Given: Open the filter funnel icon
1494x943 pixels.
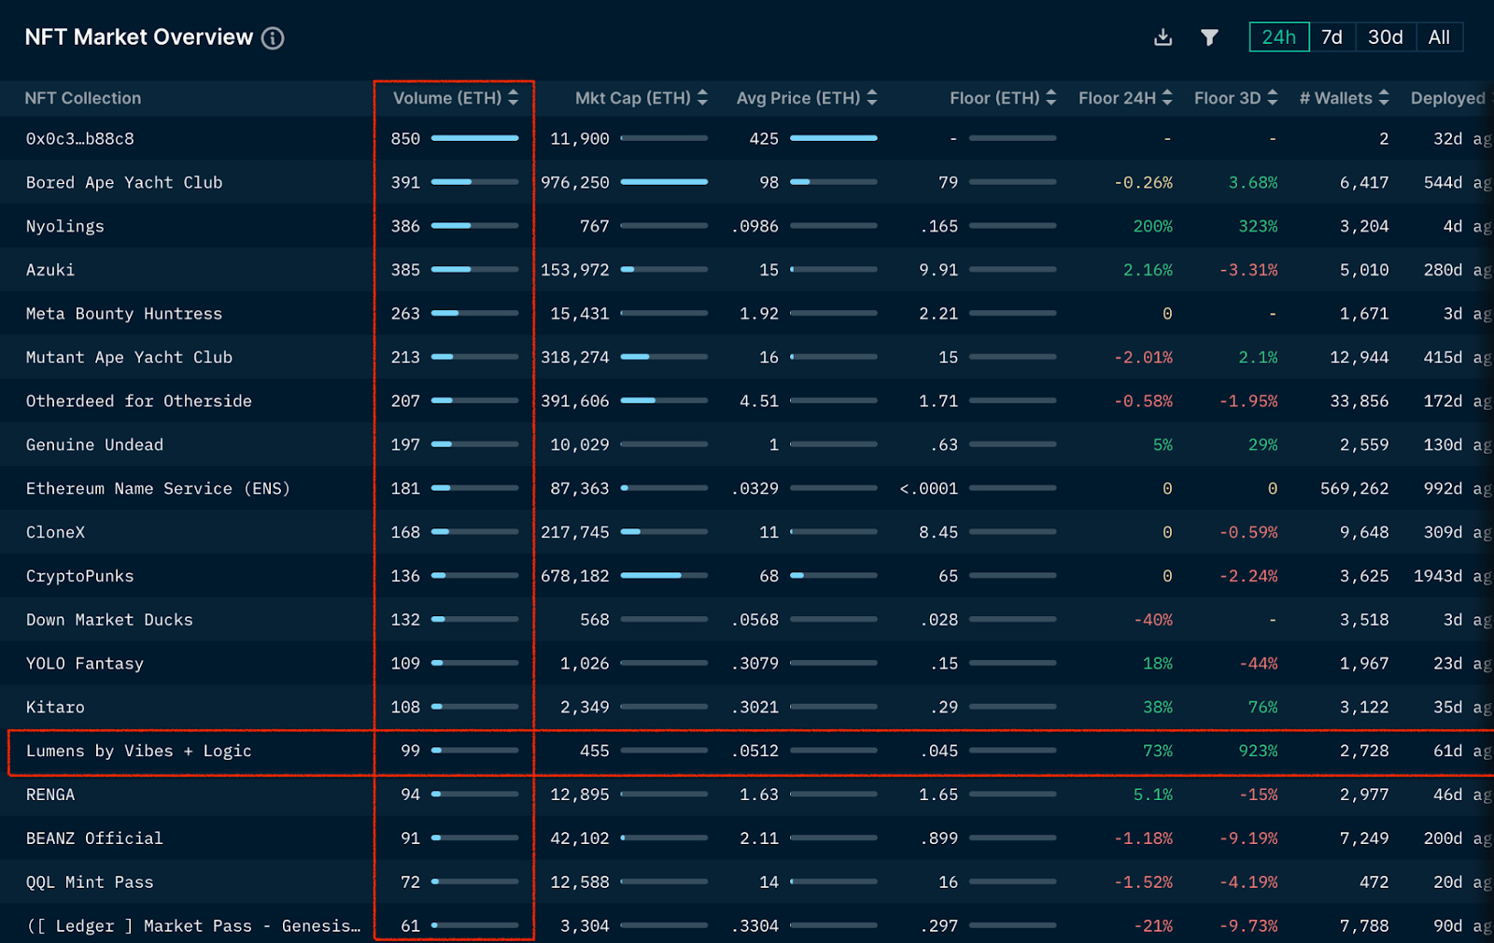Looking at the screenshot, I should click(1209, 37).
